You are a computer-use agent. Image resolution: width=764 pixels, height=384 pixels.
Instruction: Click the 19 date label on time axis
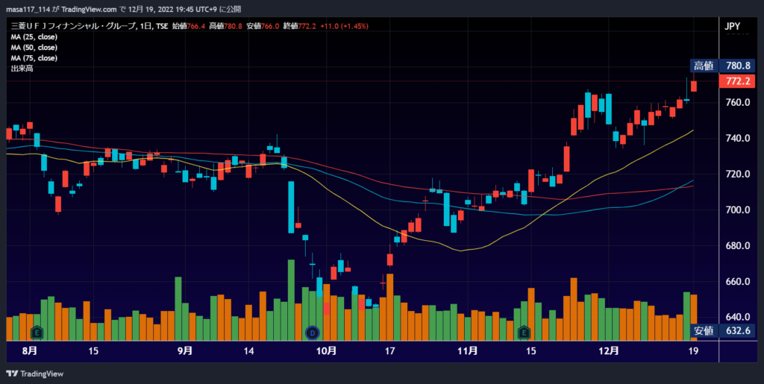coord(693,350)
